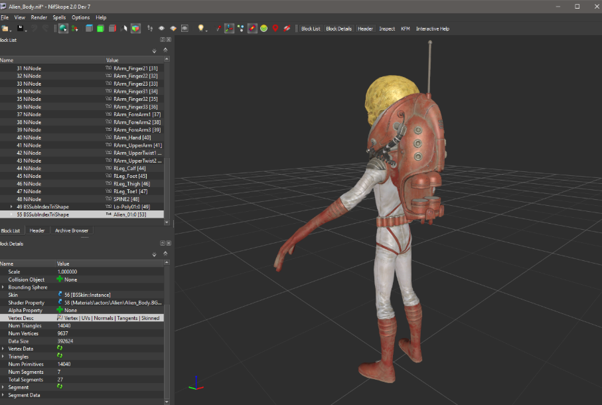The height and width of the screenshot is (405, 602).
Task: Switch to side view with red cube icon
Action: pyautogui.click(x=112, y=29)
